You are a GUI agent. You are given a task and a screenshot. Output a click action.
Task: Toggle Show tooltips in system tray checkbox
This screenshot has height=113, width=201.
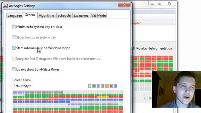click(14, 37)
